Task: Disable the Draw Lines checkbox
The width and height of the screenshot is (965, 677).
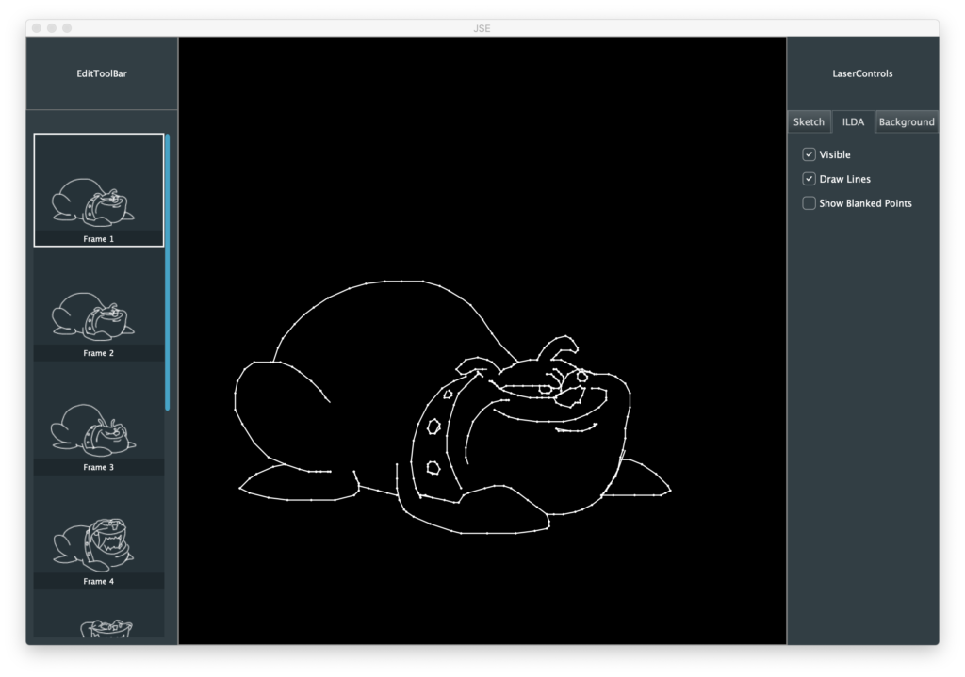Action: pyautogui.click(x=809, y=179)
